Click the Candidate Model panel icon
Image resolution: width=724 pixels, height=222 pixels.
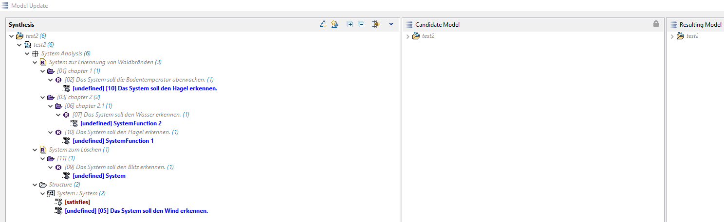click(409, 24)
